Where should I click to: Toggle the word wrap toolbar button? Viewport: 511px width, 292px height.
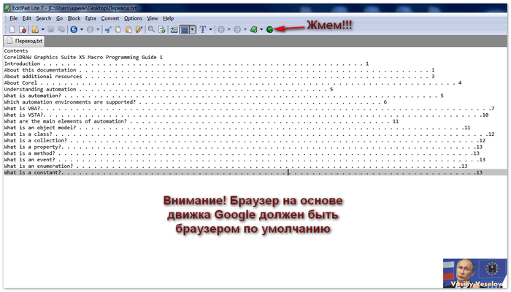(x=185, y=30)
